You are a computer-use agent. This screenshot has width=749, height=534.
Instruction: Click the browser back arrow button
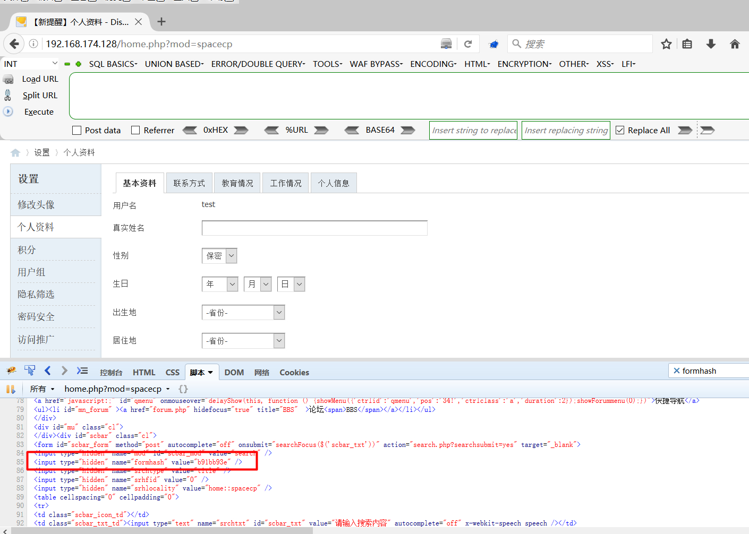(x=14, y=44)
